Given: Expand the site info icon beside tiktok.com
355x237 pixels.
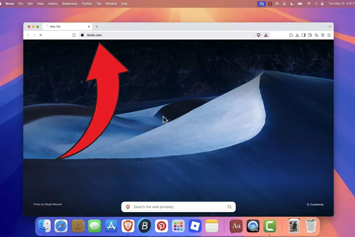Looking at the screenshot, I should 82,35.
